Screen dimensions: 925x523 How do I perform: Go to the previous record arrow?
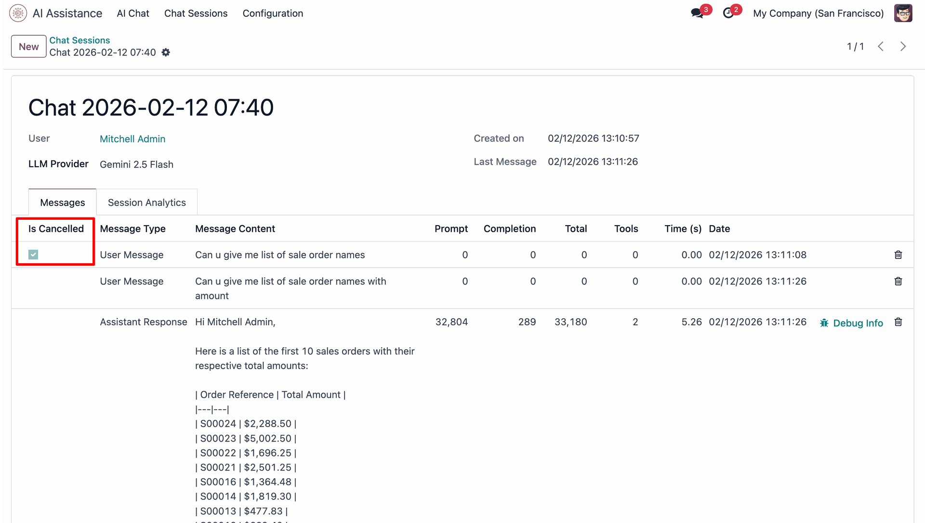coord(881,46)
